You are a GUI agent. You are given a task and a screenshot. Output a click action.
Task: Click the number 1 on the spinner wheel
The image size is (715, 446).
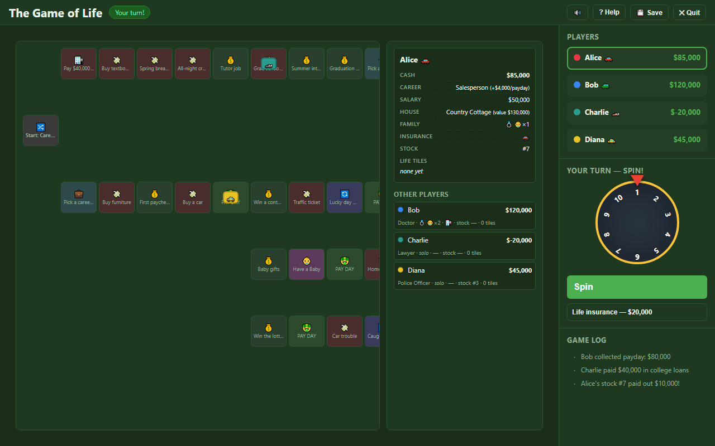[637, 192]
